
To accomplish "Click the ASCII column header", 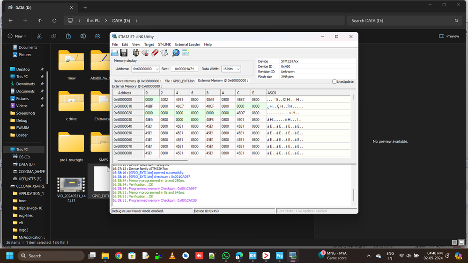I will [308, 93].
